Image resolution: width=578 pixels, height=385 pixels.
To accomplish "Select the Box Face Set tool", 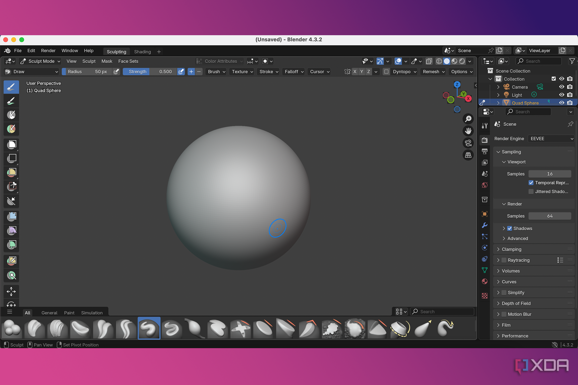I will click(11, 173).
